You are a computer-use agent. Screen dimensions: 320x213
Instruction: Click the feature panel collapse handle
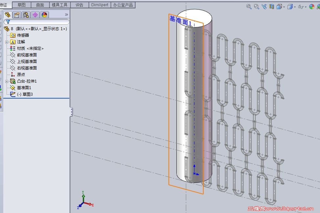(71, 112)
